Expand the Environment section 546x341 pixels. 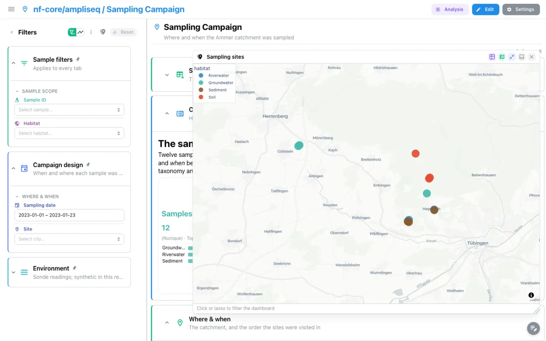click(x=13, y=272)
